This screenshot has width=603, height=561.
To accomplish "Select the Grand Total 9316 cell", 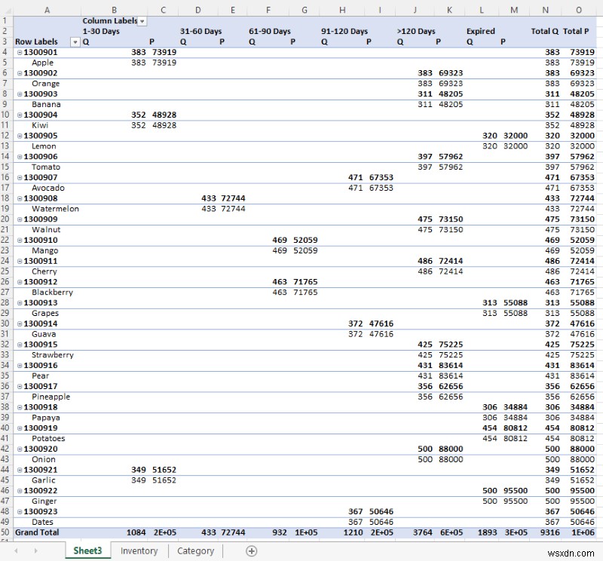I will (545, 532).
